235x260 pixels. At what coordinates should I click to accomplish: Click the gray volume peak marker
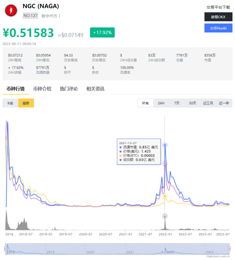coord(165,216)
